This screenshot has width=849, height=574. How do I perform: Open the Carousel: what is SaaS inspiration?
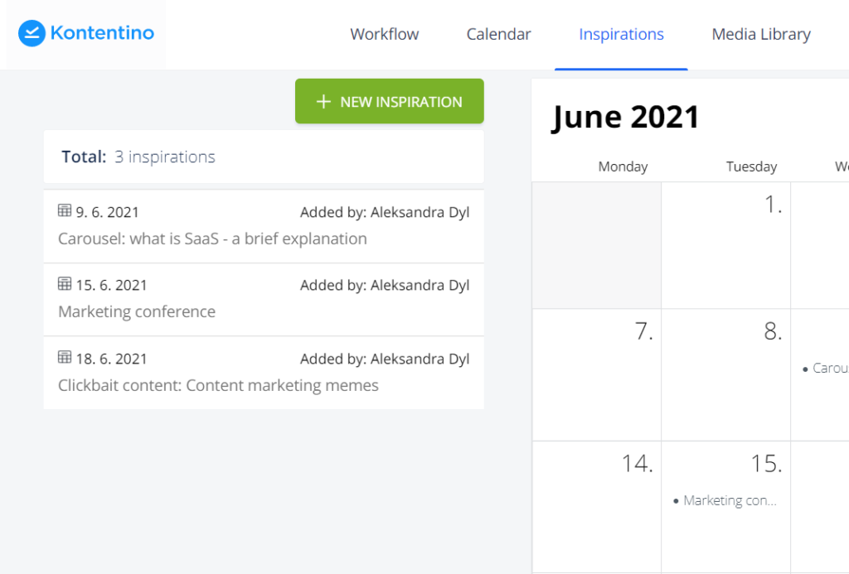tap(212, 239)
